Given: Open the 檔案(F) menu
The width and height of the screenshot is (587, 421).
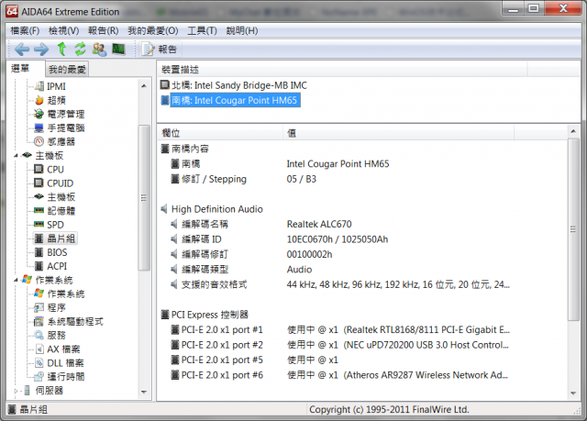Looking at the screenshot, I should click(25, 30).
